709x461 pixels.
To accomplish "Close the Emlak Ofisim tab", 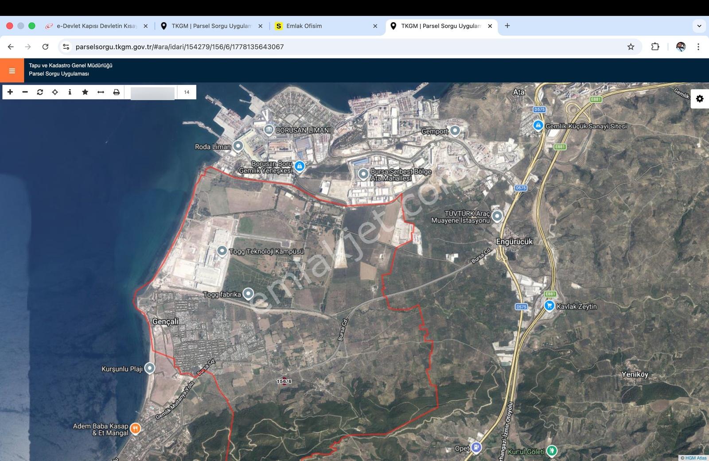I will (x=375, y=26).
